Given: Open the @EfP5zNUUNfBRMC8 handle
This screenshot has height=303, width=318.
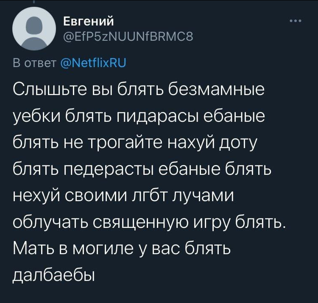Looking at the screenshot, I should 128,37.
